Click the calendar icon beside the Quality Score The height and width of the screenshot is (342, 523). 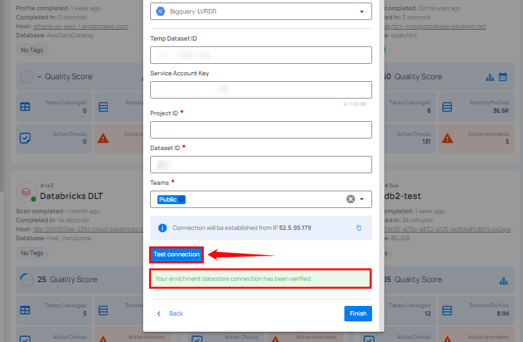504,77
